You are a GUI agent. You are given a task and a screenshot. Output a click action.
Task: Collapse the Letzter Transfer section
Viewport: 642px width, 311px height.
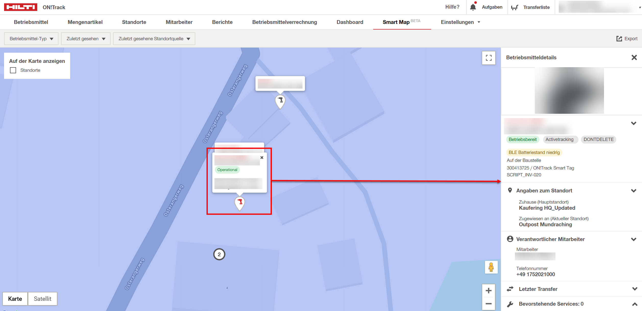[x=635, y=289]
